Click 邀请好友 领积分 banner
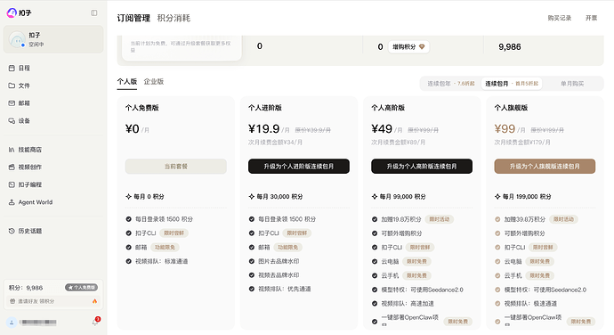 53,301
